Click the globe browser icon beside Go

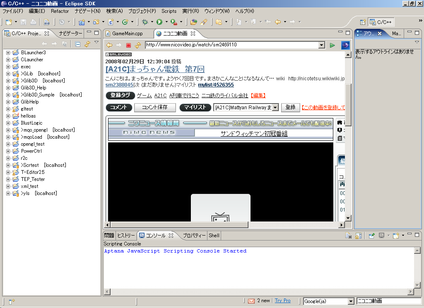(x=345, y=45)
